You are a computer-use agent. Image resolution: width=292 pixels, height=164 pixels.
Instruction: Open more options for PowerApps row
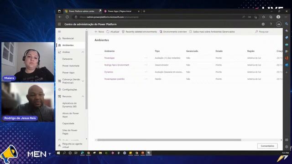[x=146, y=58]
